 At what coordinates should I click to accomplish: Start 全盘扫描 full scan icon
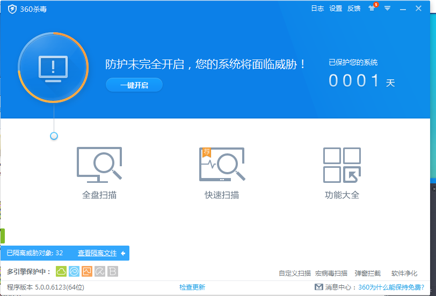coord(99,165)
